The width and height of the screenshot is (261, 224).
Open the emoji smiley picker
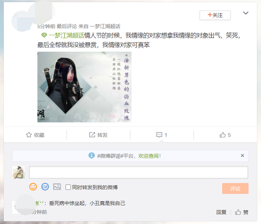(33, 187)
